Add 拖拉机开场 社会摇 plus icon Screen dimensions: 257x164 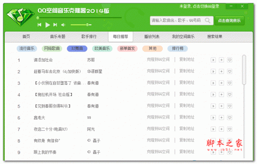tap(221, 95)
